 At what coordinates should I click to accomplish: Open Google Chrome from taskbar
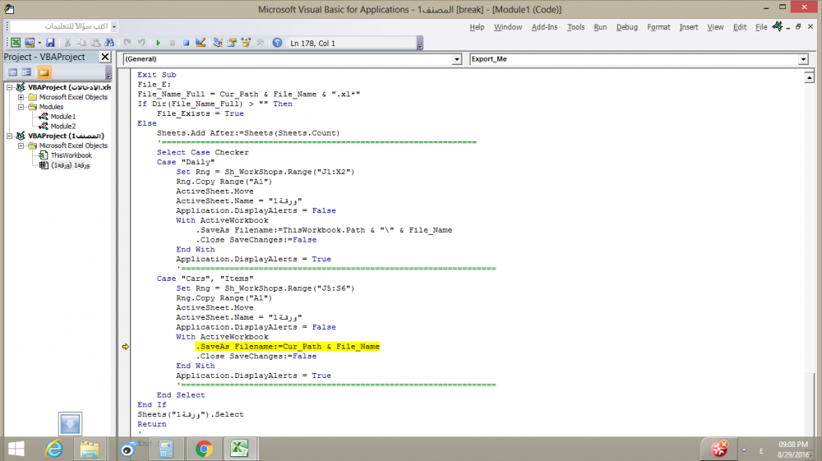204,449
